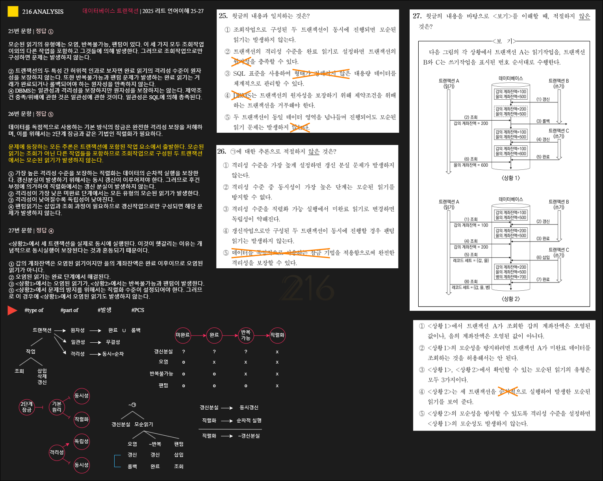Click the yellow square logo beside 216 ANALYSIS
Screen dimensions: 603x481
13,11
